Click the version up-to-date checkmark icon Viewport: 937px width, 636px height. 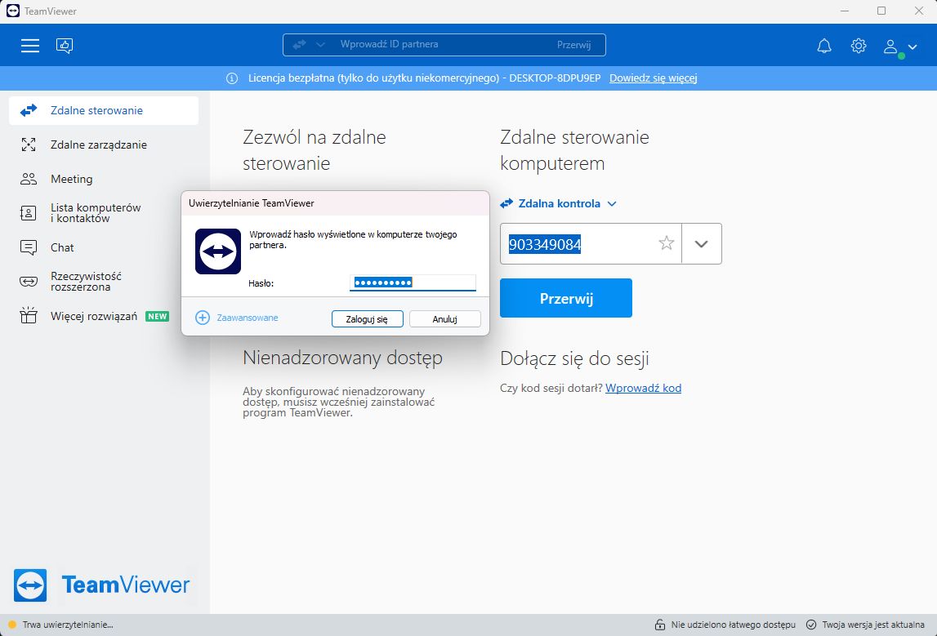pyautogui.click(x=811, y=625)
